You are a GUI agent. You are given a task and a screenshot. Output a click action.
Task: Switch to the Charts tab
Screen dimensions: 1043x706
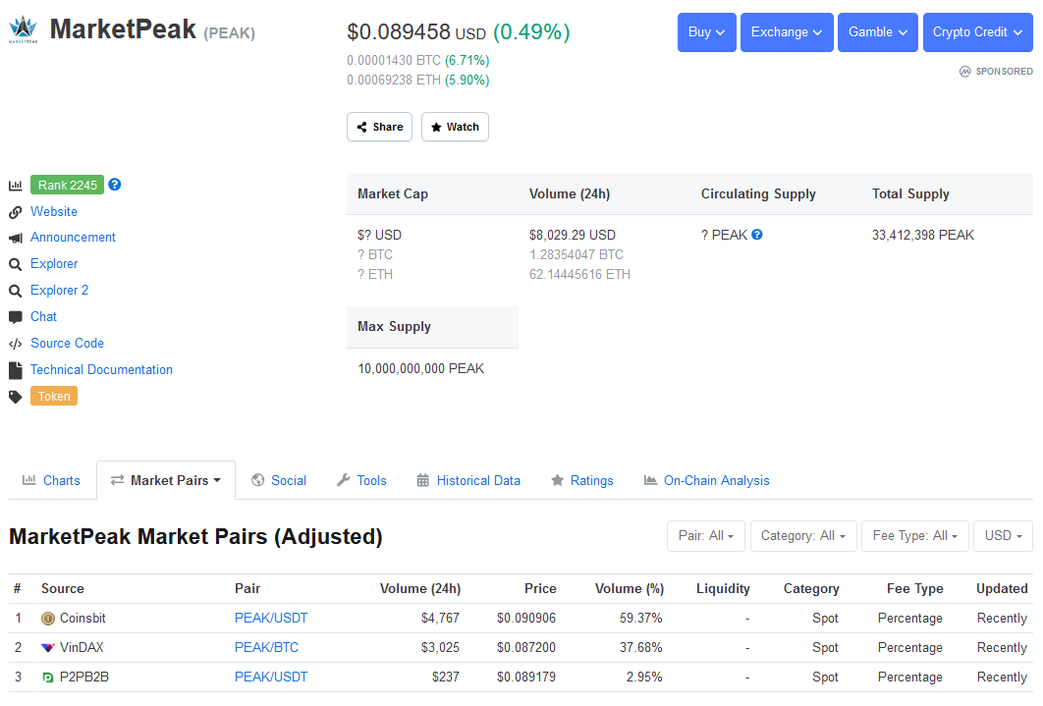(x=51, y=480)
